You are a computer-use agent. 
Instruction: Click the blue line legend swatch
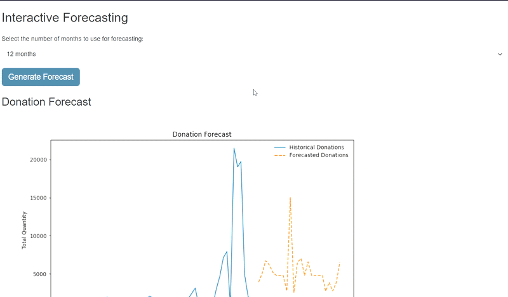click(x=279, y=148)
